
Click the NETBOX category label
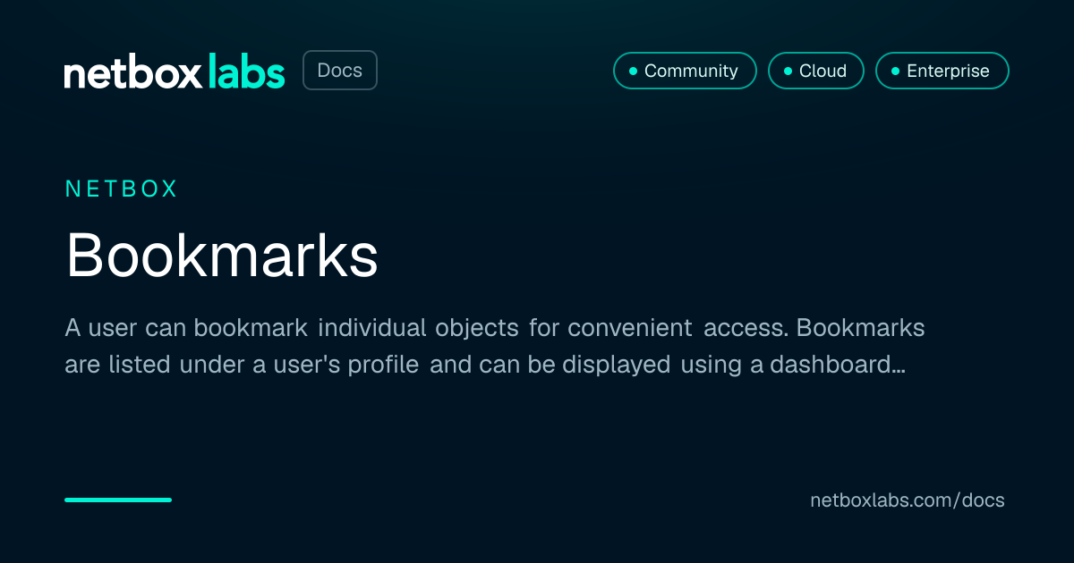122,189
